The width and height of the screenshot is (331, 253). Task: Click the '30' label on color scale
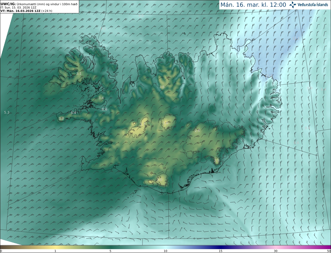276,251
